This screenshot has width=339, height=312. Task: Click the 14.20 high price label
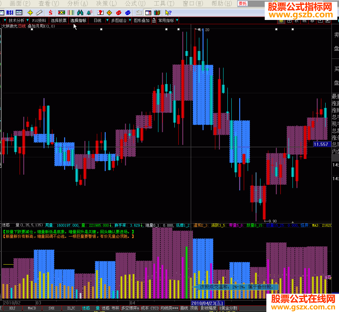point(204,30)
